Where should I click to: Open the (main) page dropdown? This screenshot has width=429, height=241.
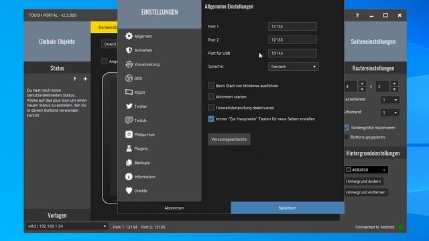(109, 44)
